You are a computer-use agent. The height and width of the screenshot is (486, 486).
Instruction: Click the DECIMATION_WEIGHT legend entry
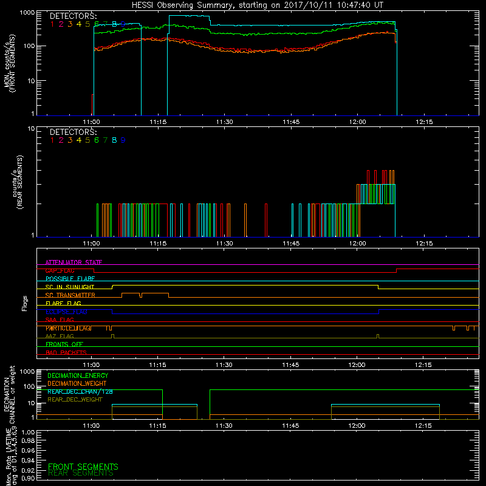[x=77, y=383]
